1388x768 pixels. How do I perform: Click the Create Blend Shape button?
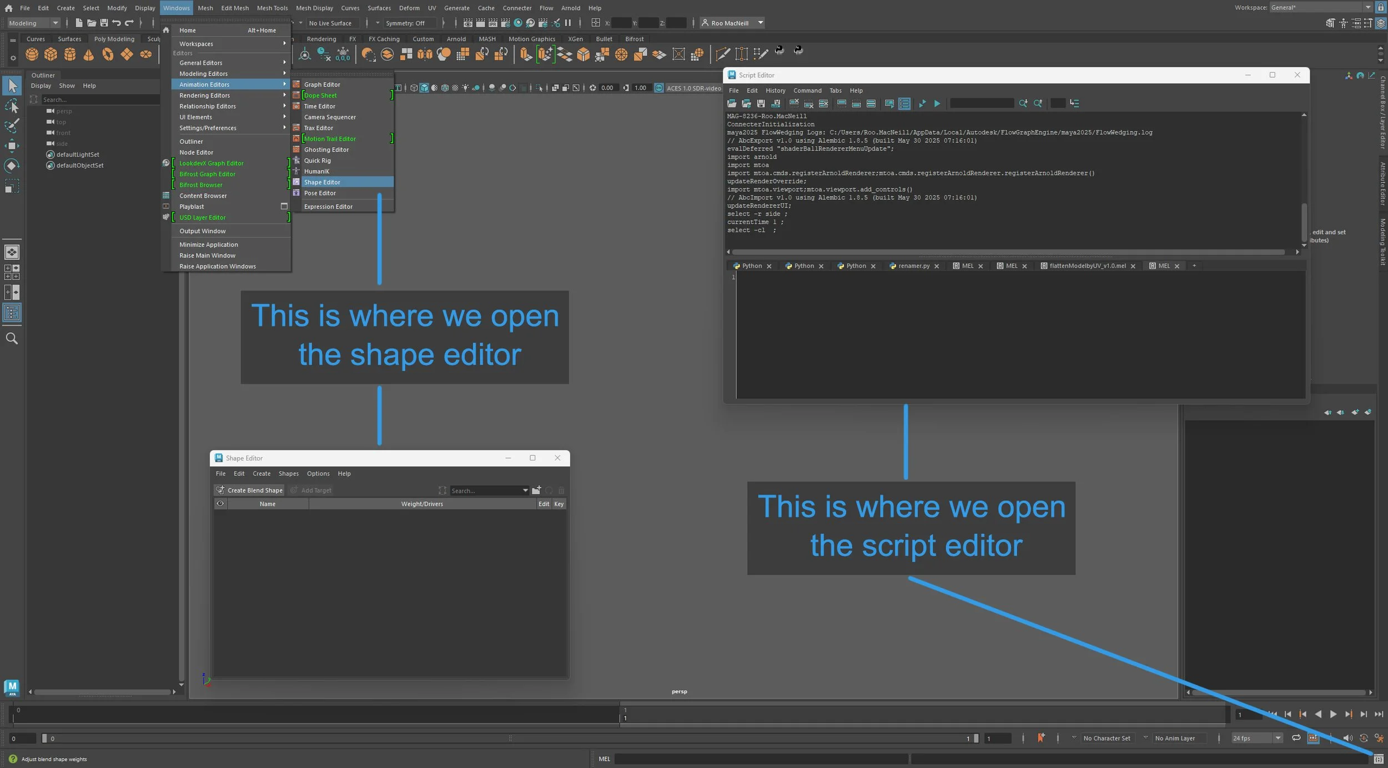[x=249, y=490]
